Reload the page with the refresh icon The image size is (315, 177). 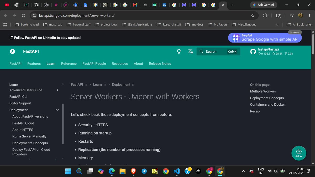pyautogui.click(x=23, y=16)
